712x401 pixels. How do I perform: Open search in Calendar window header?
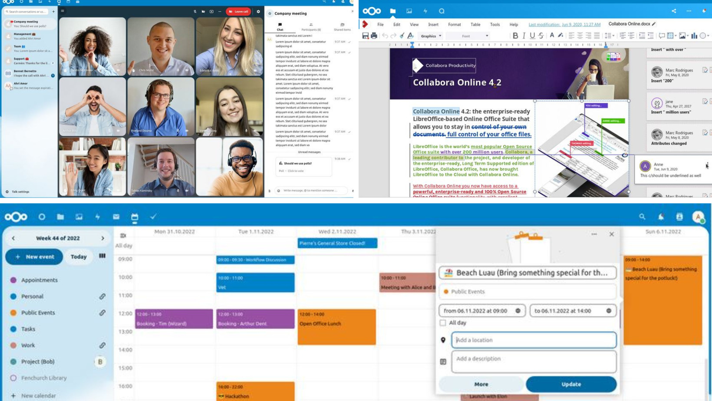(642, 216)
